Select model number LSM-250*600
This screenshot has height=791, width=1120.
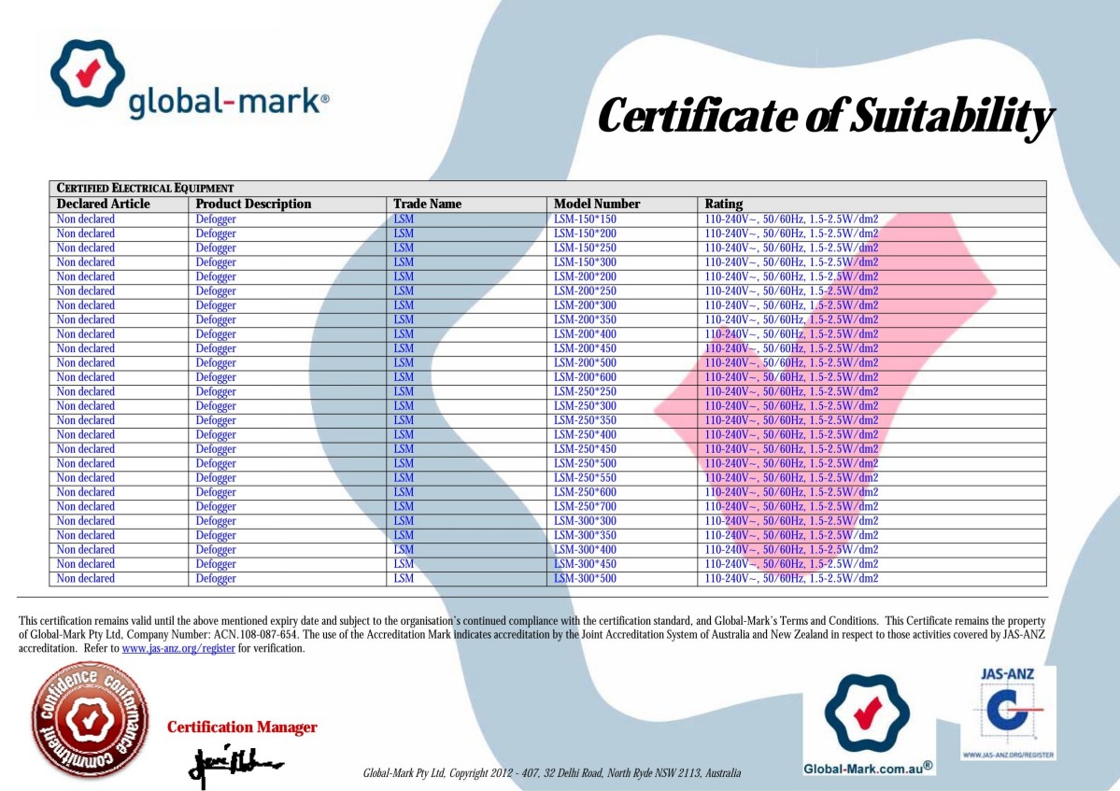[x=585, y=492]
